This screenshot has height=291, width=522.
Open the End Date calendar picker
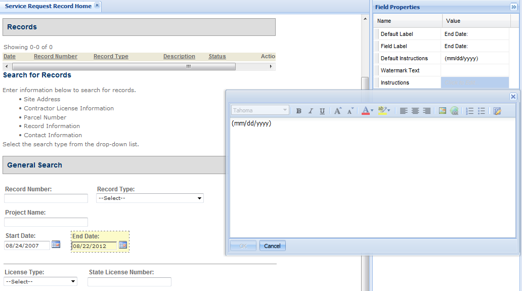click(x=123, y=245)
